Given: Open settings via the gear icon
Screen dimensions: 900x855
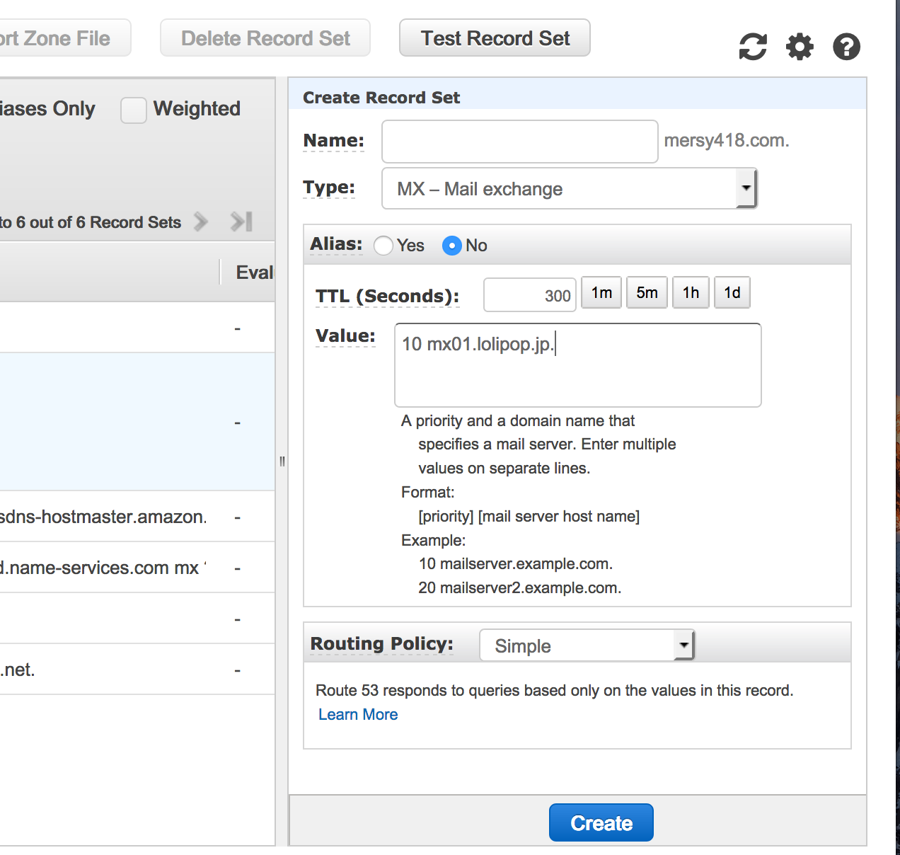Looking at the screenshot, I should click(x=800, y=47).
